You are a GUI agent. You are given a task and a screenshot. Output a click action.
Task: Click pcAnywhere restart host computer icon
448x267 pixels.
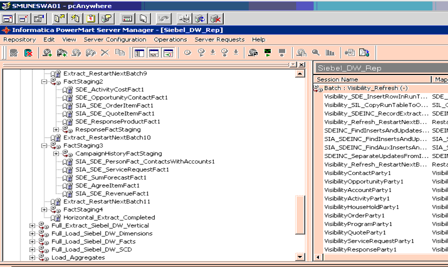[x=200, y=19]
